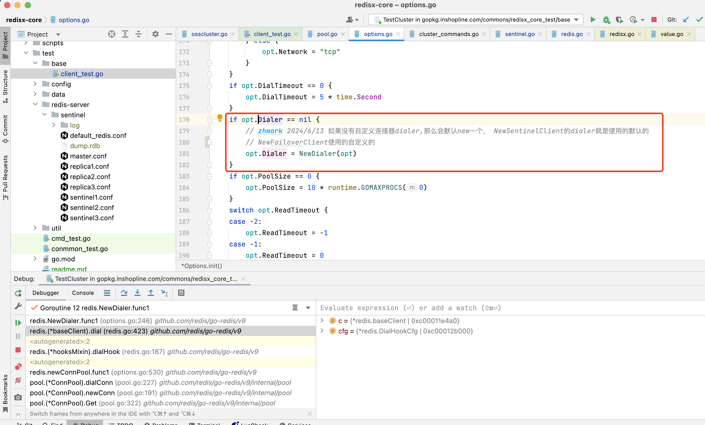Run the TestCluster configuration

(x=593, y=20)
